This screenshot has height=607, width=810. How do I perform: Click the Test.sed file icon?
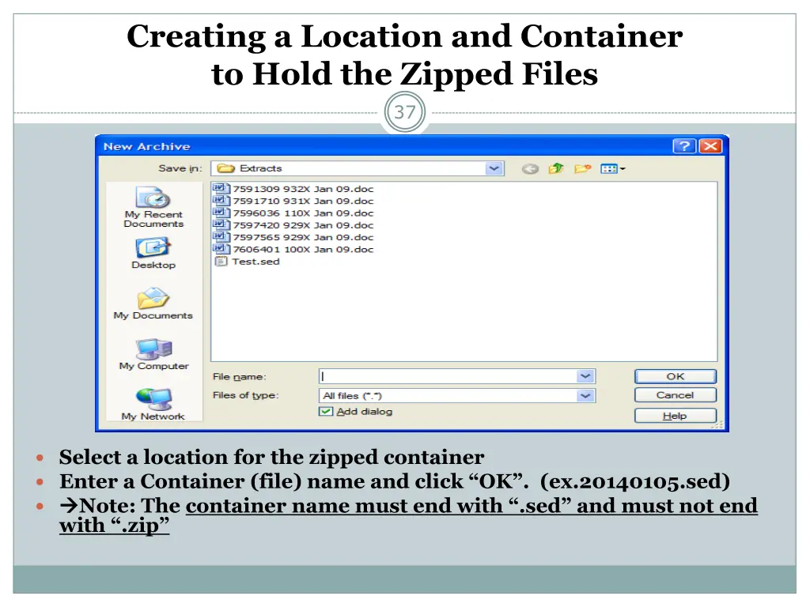[221, 261]
